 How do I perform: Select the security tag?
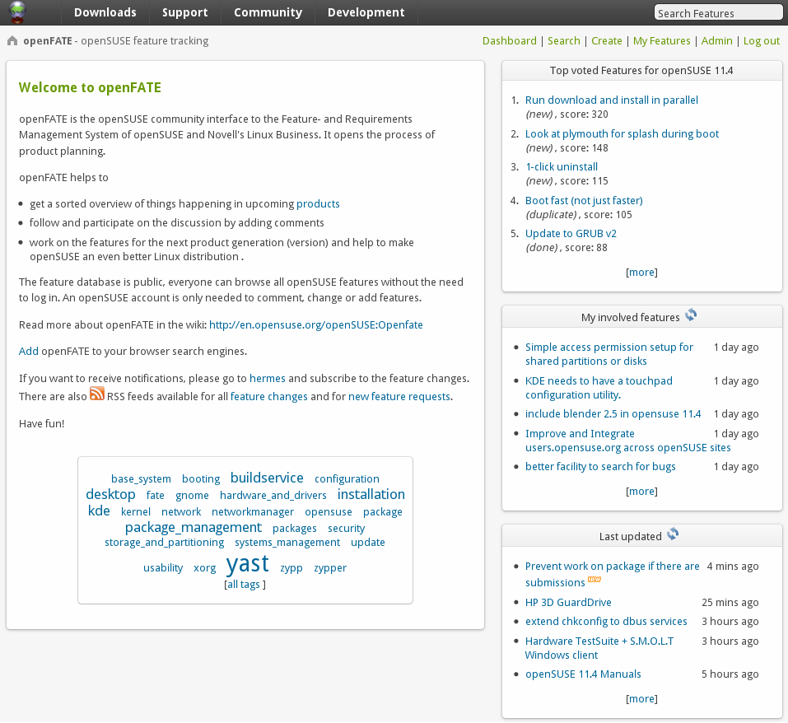347,529
